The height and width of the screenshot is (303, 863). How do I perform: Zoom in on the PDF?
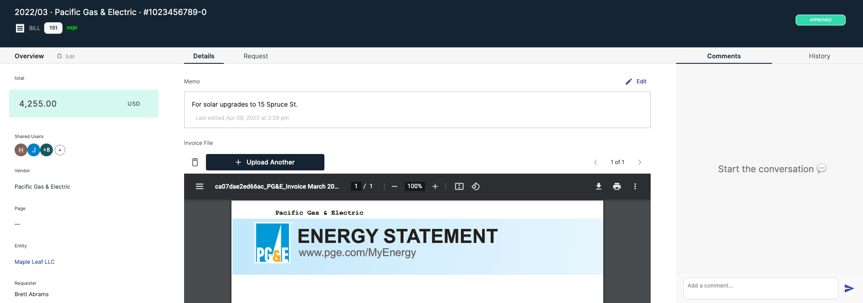[435, 186]
